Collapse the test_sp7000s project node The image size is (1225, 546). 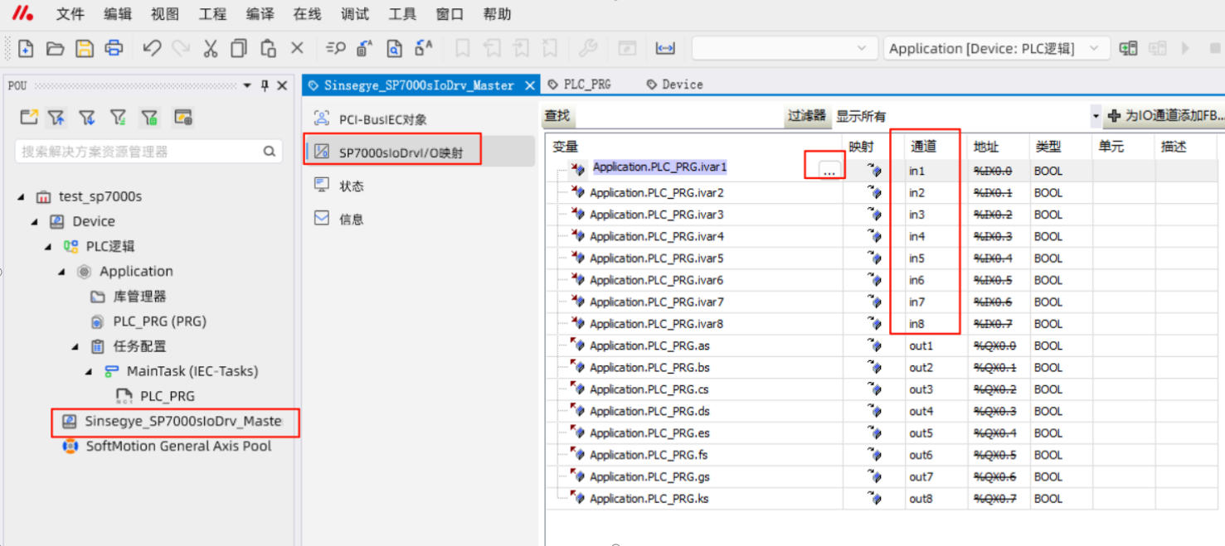pyautogui.click(x=21, y=197)
